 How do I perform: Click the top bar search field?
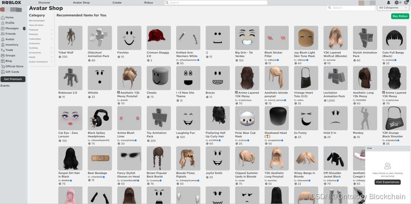point(216,3)
